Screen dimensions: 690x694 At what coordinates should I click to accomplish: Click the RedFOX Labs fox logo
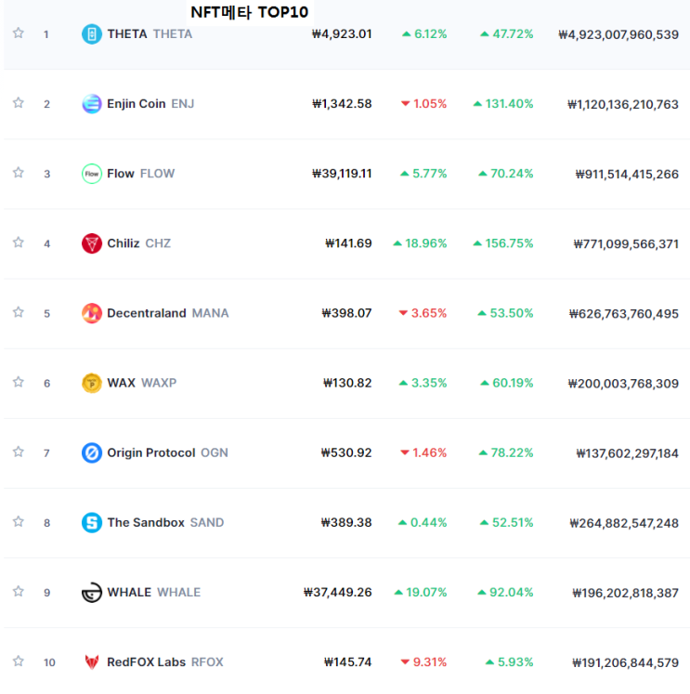[92, 662]
